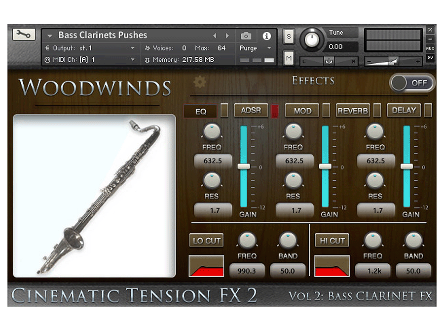Adjust the instrument volume slider

393,61
